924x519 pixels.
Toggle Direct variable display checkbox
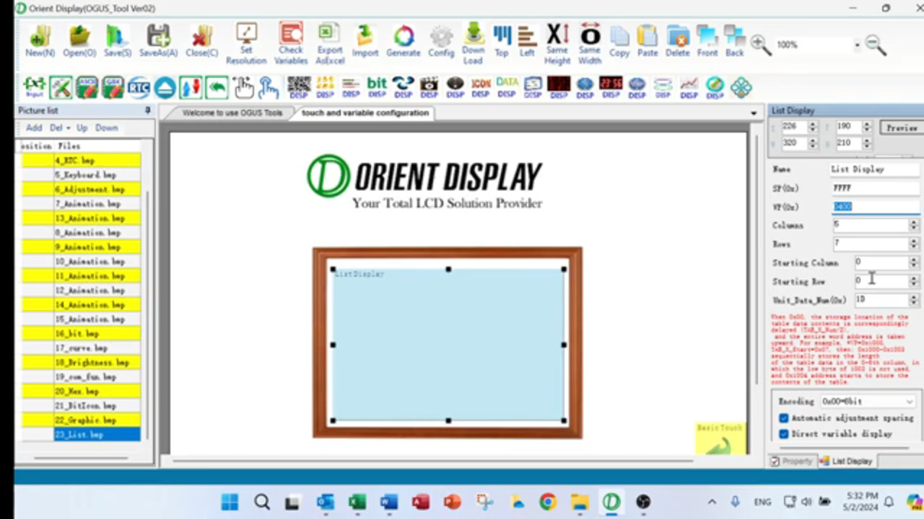(784, 434)
